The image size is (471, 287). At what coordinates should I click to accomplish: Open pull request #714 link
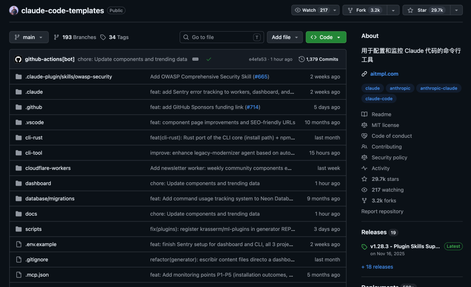(x=253, y=107)
